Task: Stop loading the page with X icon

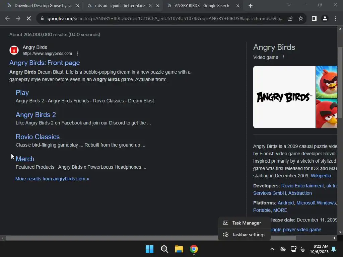Action: [29, 19]
